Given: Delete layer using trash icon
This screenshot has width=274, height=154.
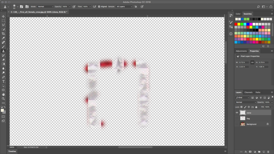Looking at the screenshot, I should 268,152.
